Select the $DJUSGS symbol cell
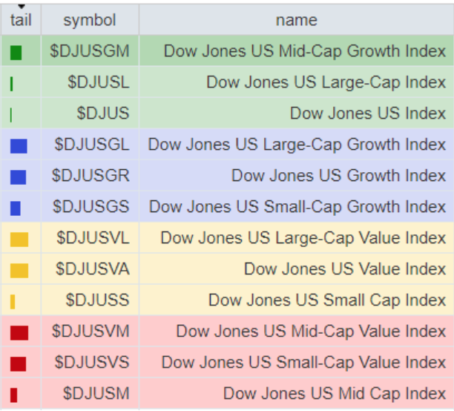Image resolution: width=454 pixels, height=411 pixels. [90, 206]
